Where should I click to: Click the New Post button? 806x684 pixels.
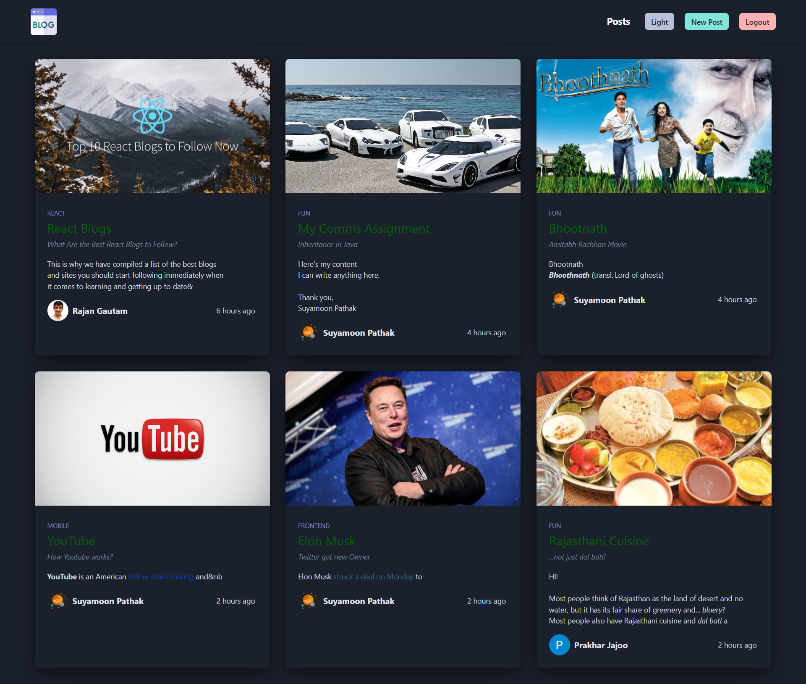tap(706, 21)
